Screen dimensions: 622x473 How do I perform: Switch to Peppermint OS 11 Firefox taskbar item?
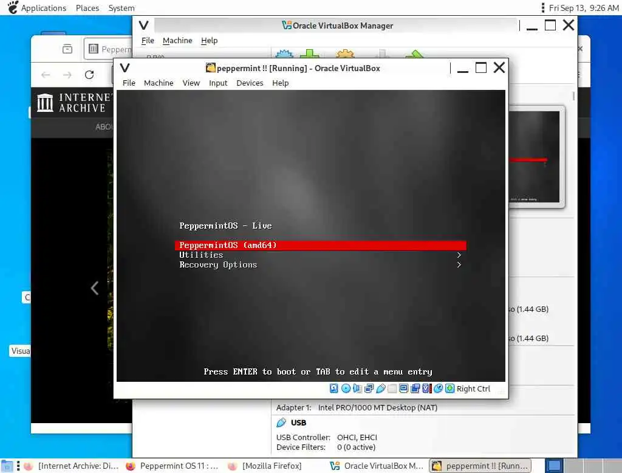tap(172, 466)
